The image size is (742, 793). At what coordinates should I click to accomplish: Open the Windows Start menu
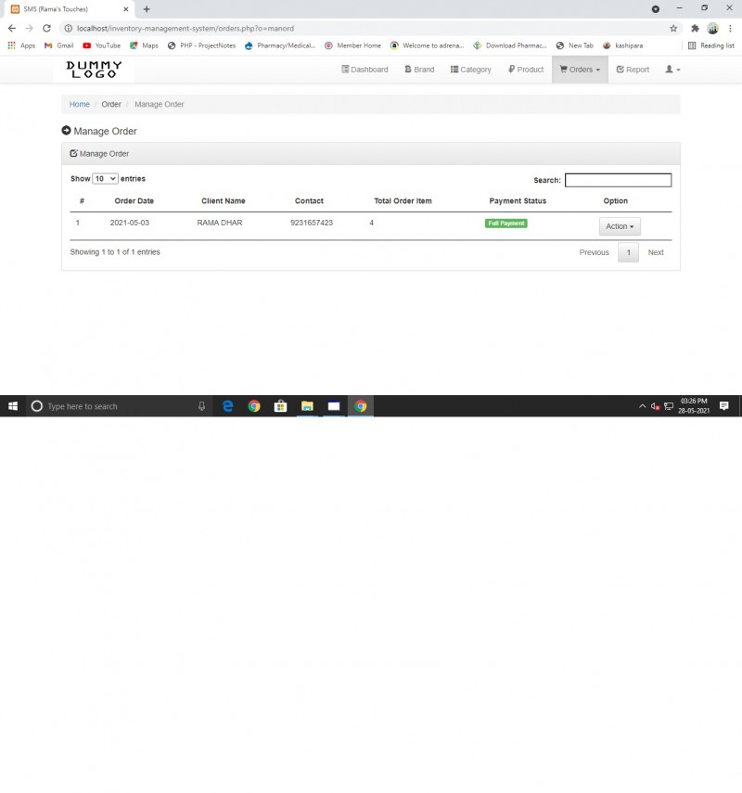(13, 406)
